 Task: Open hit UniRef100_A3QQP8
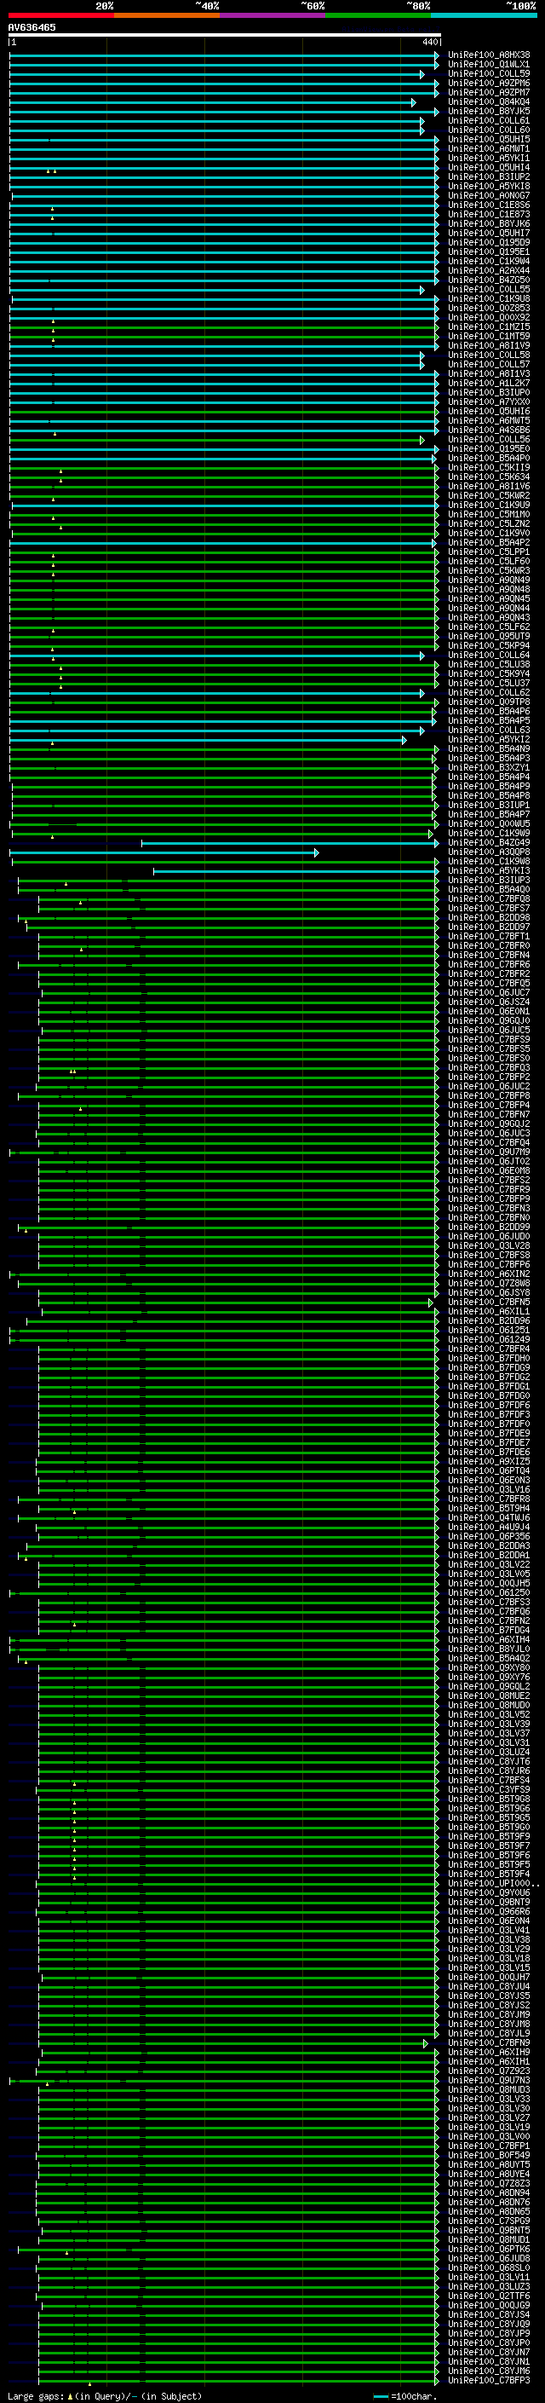coord(489,852)
